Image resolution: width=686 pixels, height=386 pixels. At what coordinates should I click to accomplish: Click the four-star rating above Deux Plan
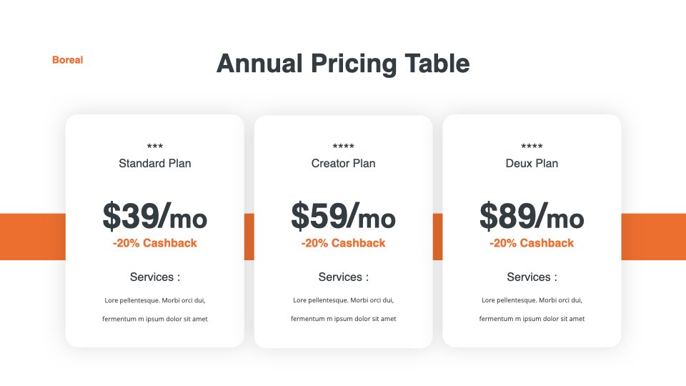point(532,146)
